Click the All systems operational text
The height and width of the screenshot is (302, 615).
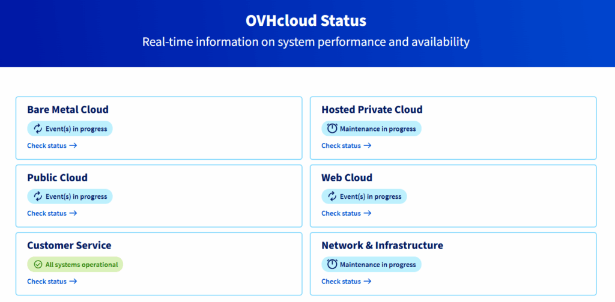tap(82, 265)
